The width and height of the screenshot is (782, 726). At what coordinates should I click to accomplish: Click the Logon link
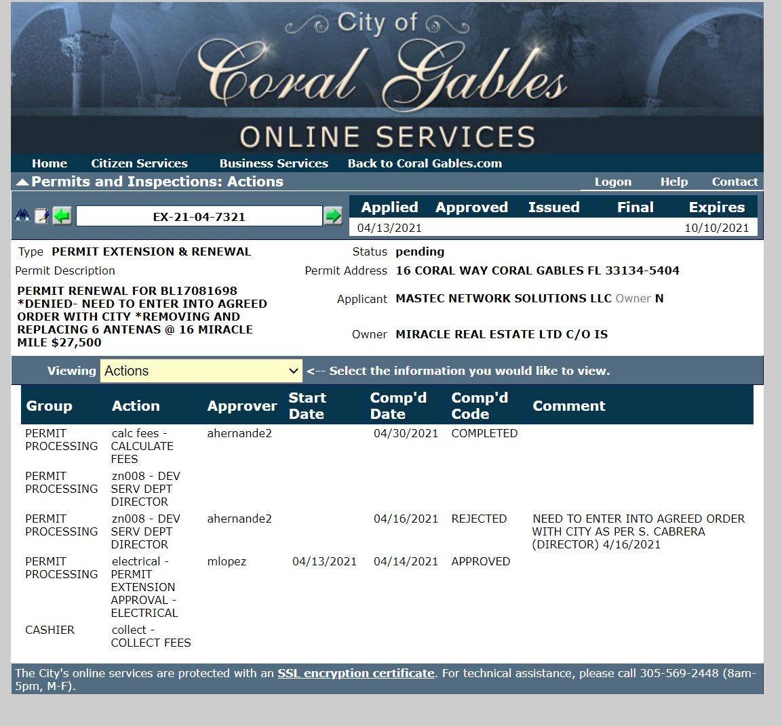(612, 182)
